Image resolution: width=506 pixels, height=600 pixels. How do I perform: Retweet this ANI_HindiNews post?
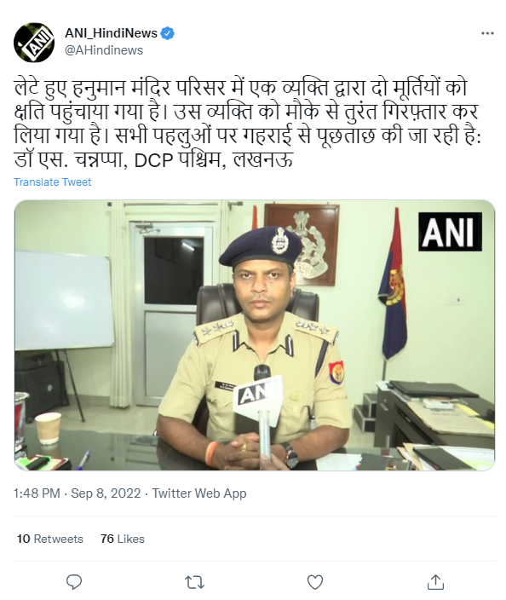[x=194, y=582]
